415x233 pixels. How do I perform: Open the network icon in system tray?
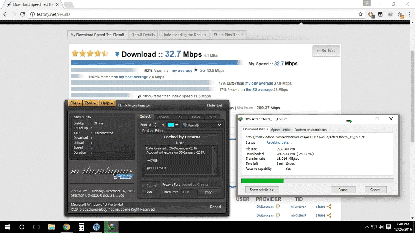click(x=374, y=227)
